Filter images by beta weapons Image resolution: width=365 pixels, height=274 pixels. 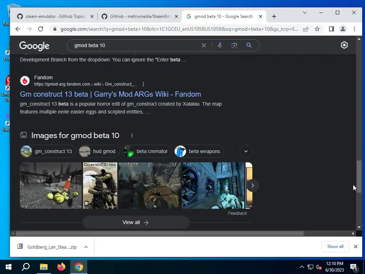click(x=199, y=151)
